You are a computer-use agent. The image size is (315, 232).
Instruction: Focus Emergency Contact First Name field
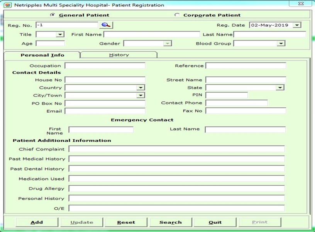click(101, 130)
